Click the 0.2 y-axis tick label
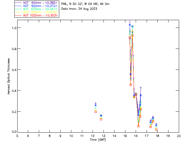Image resolution: width=184 pixels, height=147 pixels. [x=14, y=112]
